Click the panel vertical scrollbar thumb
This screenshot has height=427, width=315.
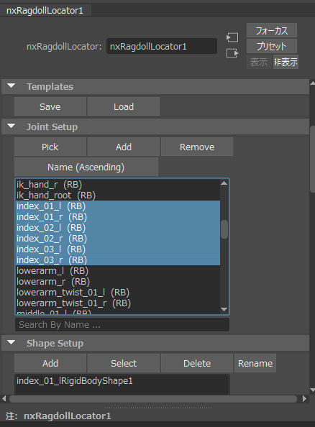(313, 160)
